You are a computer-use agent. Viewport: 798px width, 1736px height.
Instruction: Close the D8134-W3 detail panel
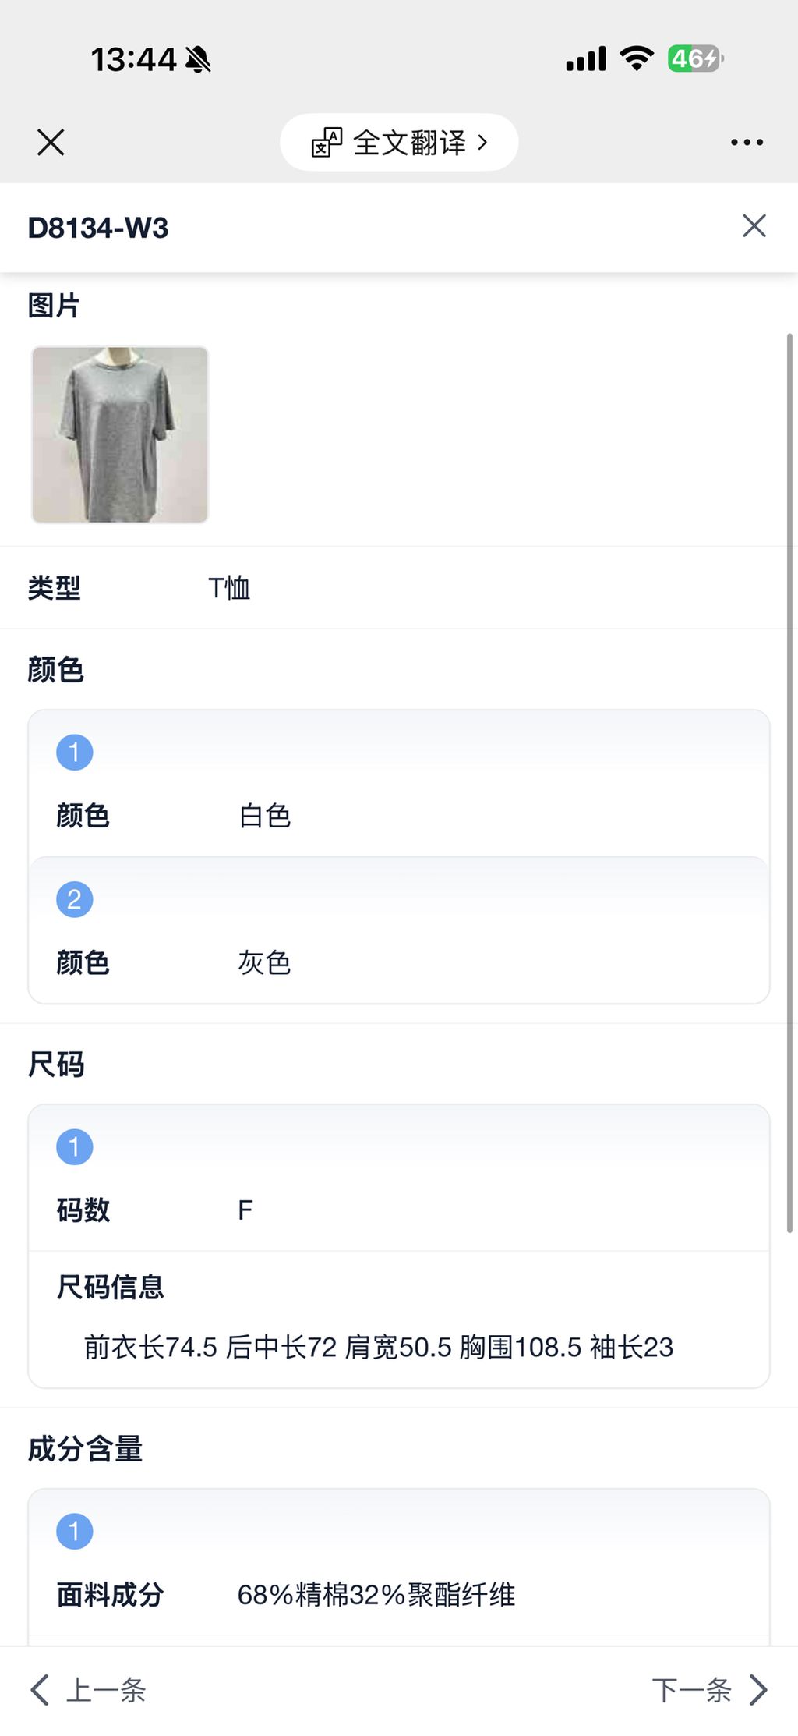coord(754,226)
